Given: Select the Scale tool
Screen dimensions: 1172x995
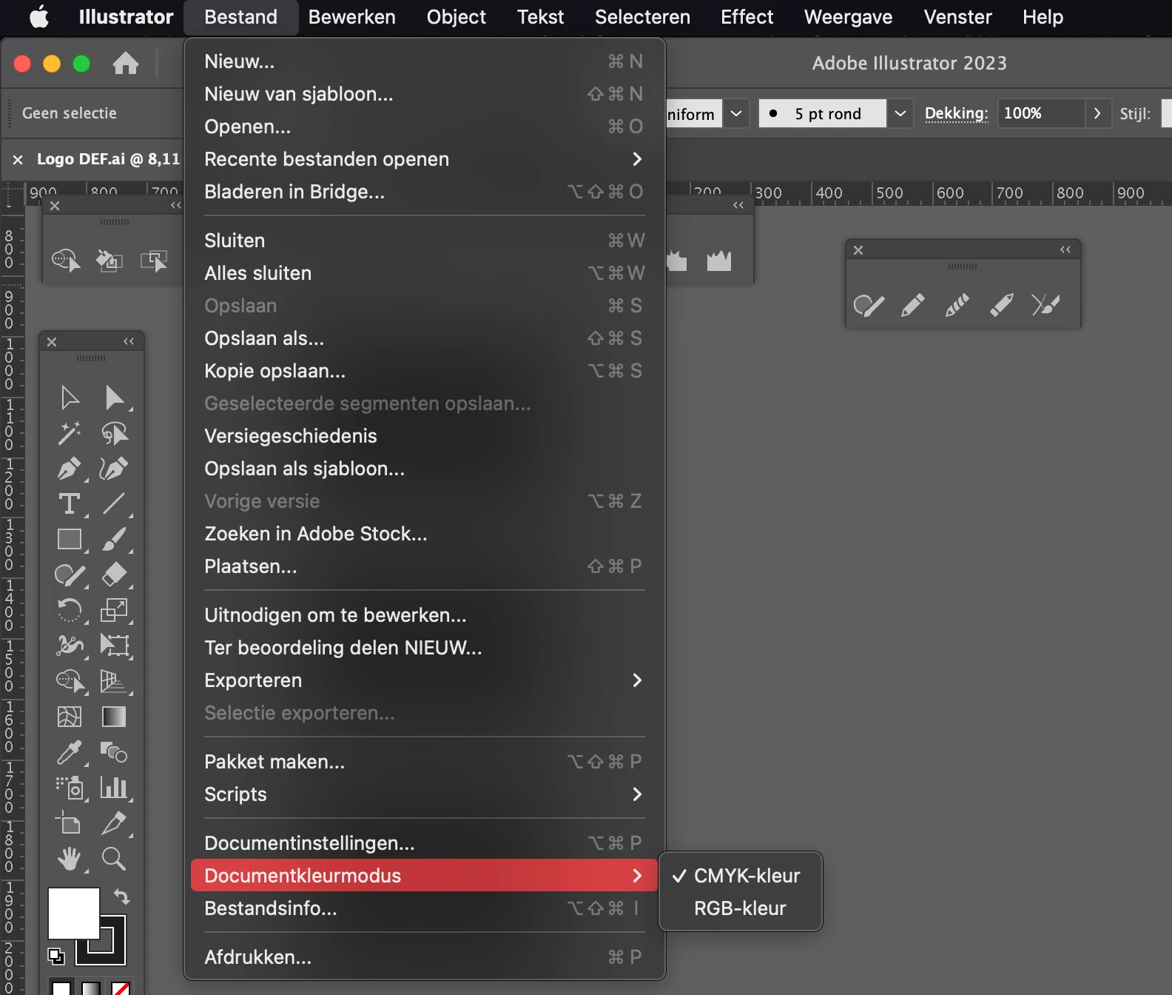Looking at the screenshot, I should tap(114, 610).
